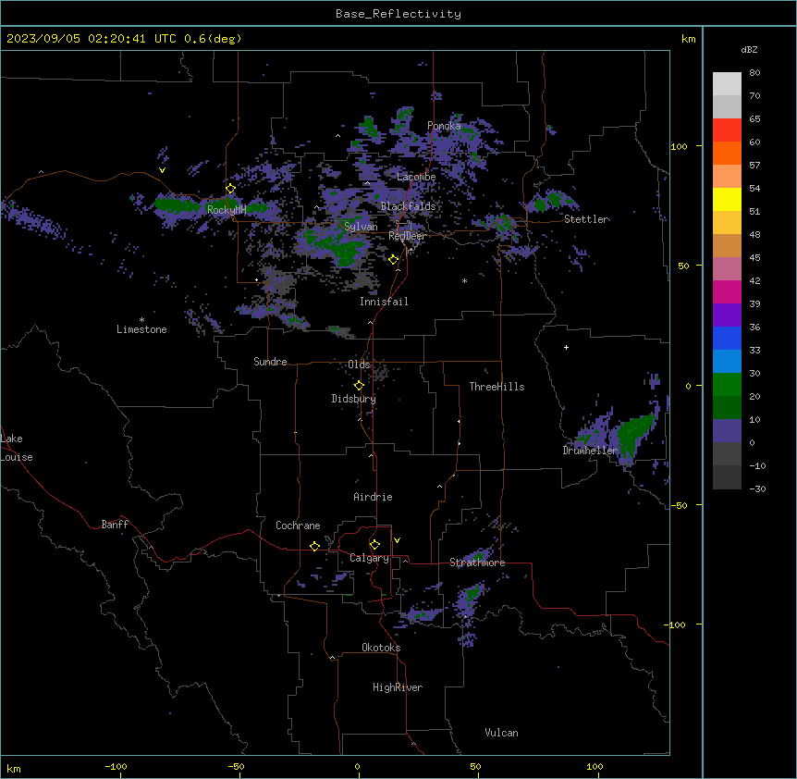Viewport: 797px width, 779px height.
Task: Click the Blackfalds city label
Action: tap(408, 206)
